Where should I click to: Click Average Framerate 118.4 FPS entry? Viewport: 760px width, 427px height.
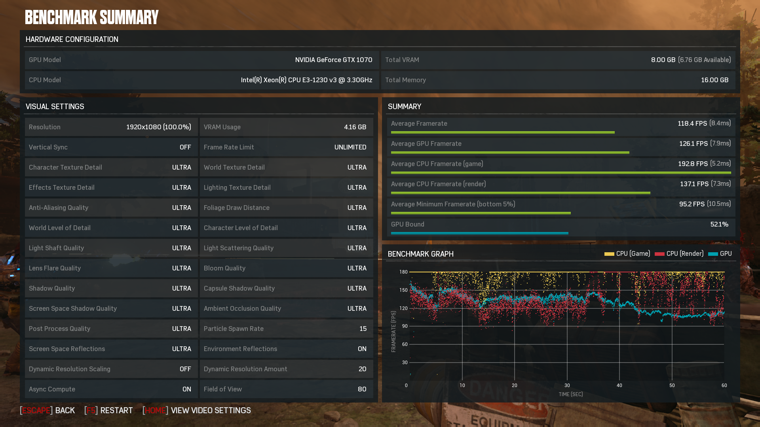561,127
